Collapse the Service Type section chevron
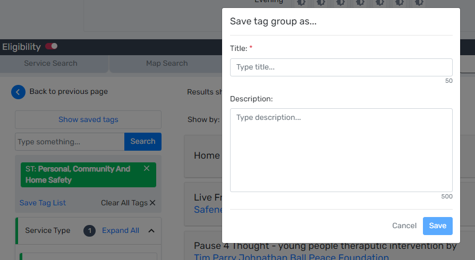 coord(151,230)
